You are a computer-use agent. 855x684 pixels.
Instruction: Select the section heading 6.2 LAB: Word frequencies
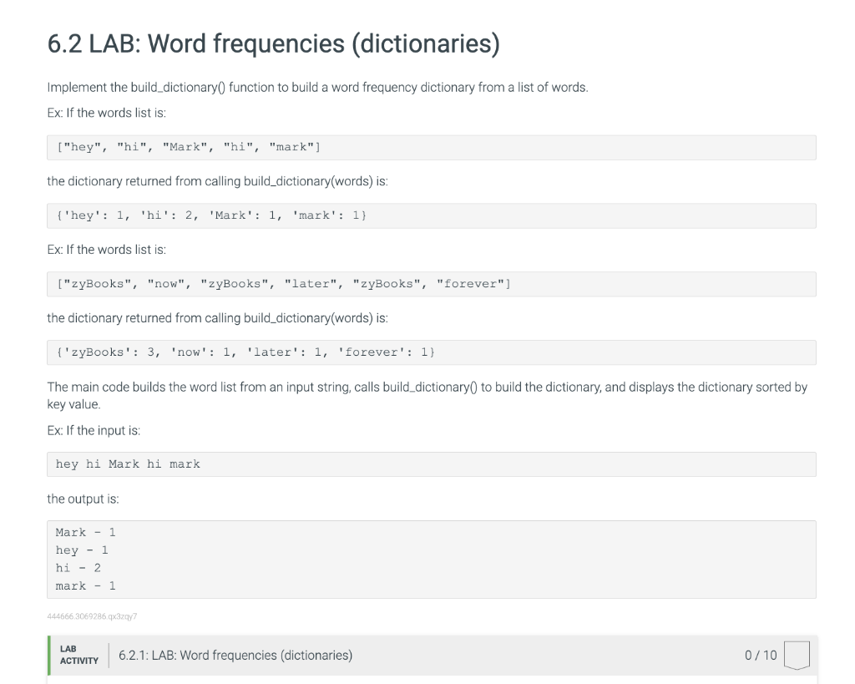(x=273, y=43)
